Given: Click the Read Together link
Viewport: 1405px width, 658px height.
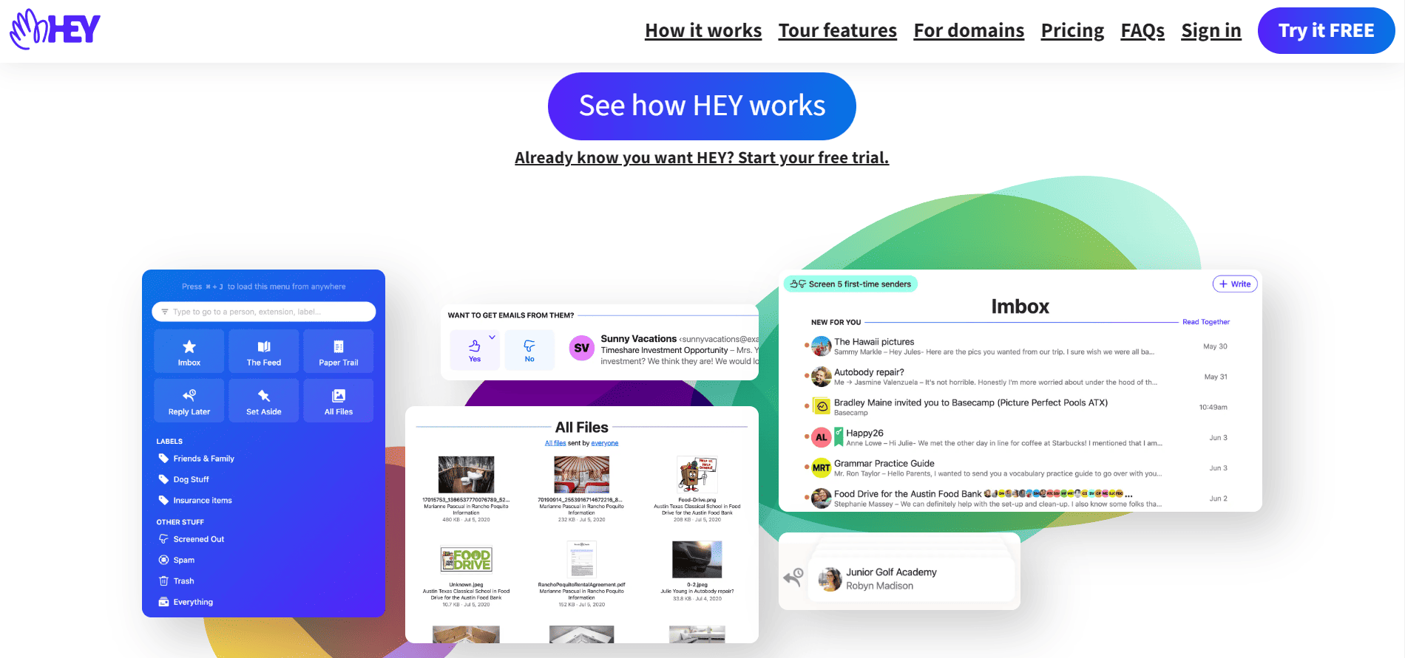Looking at the screenshot, I should click(1205, 322).
